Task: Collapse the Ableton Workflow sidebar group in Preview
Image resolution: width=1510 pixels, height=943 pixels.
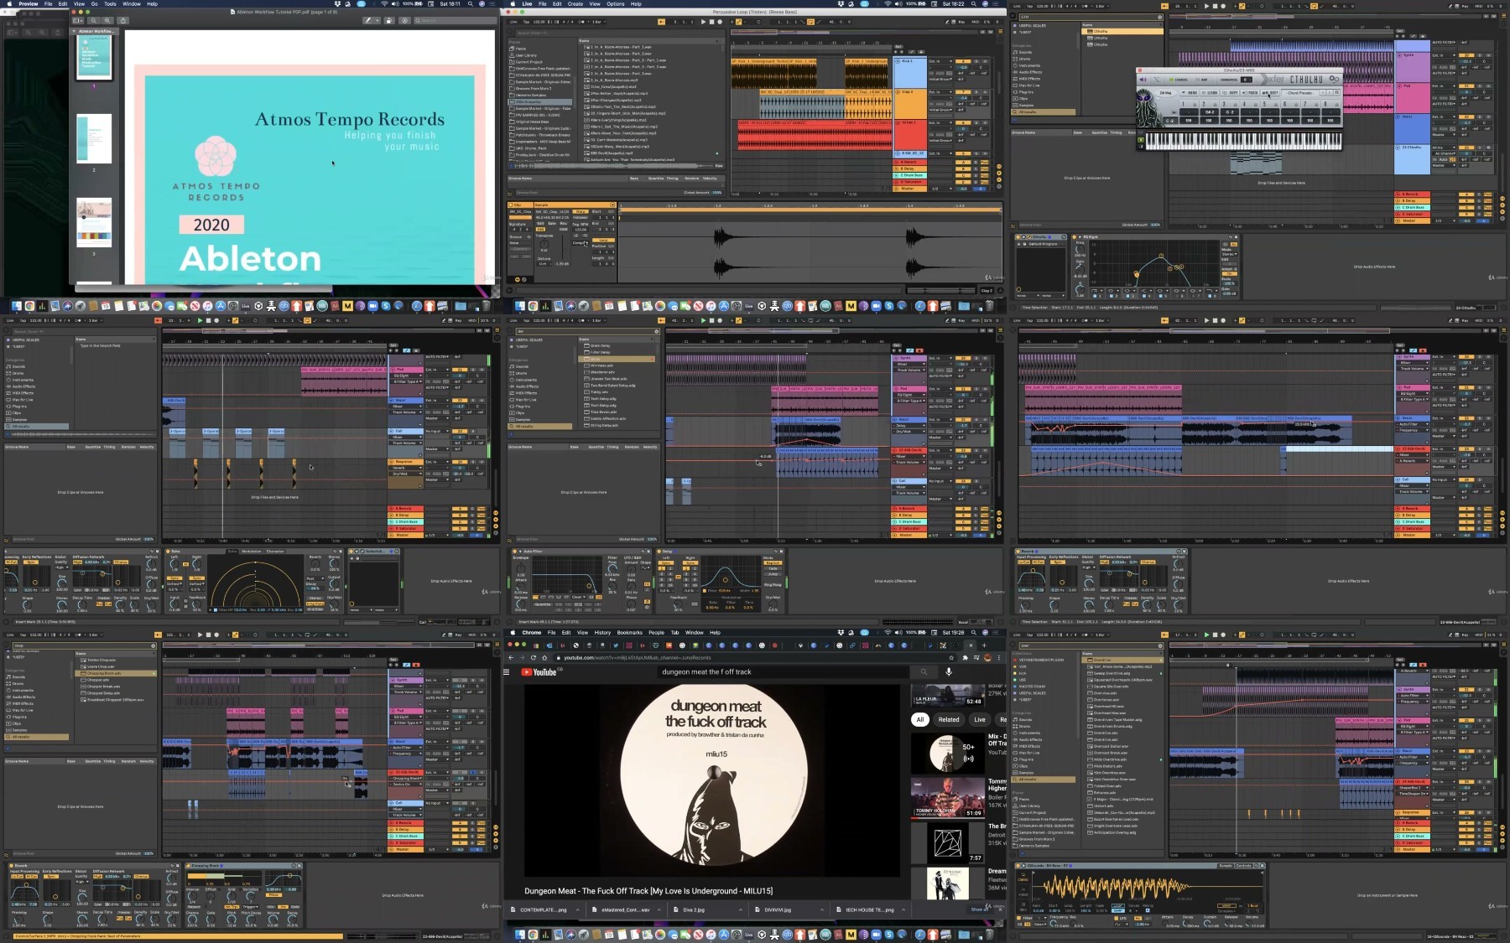Action: [x=75, y=31]
